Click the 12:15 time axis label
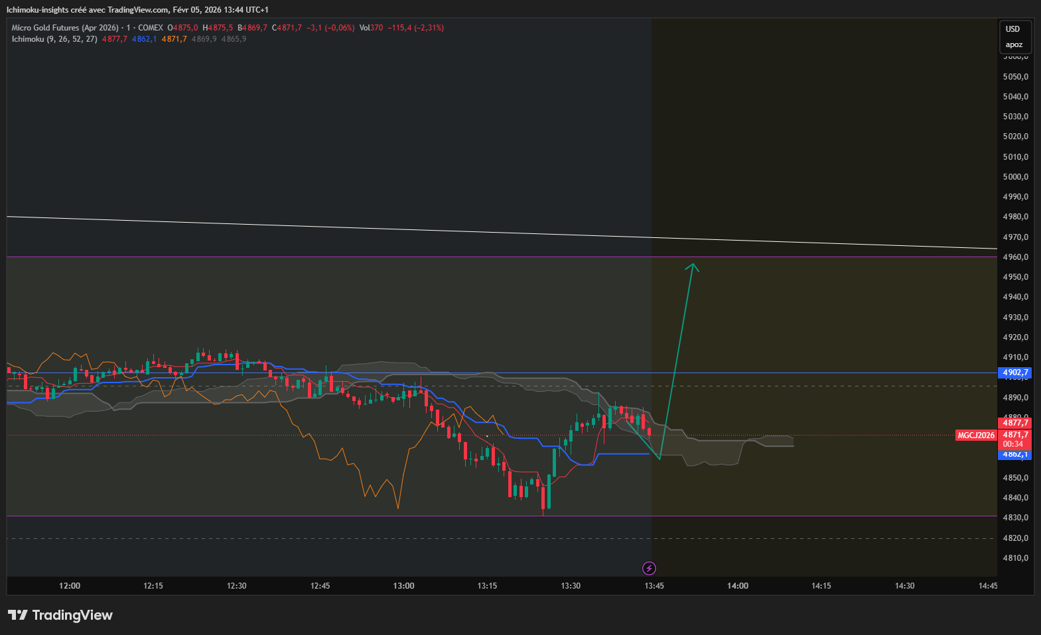 click(x=153, y=586)
